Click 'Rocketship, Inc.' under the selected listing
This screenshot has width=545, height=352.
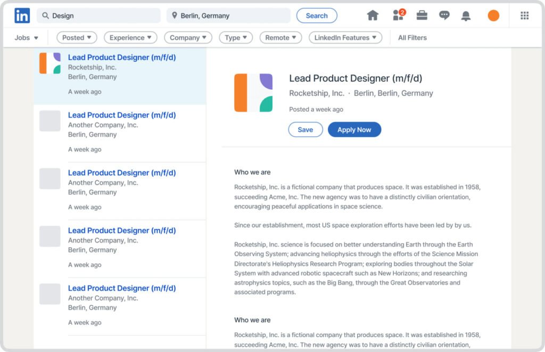click(92, 68)
